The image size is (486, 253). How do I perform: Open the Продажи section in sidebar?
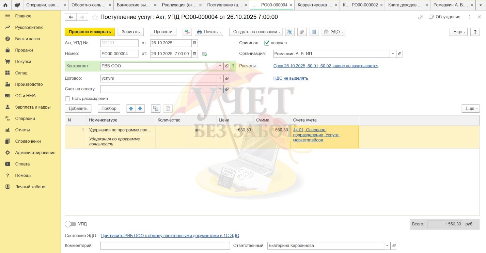(24, 50)
